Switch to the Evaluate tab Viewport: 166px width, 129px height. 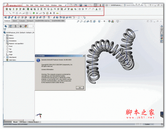22,21
